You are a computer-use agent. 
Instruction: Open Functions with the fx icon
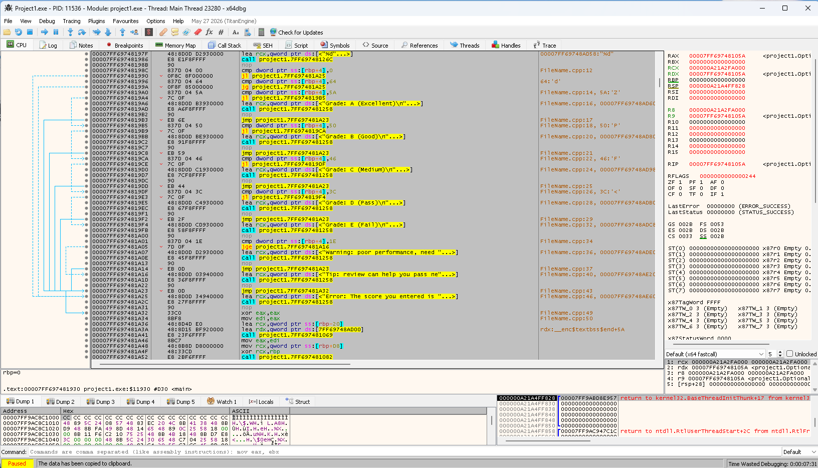pyautogui.click(x=209, y=32)
